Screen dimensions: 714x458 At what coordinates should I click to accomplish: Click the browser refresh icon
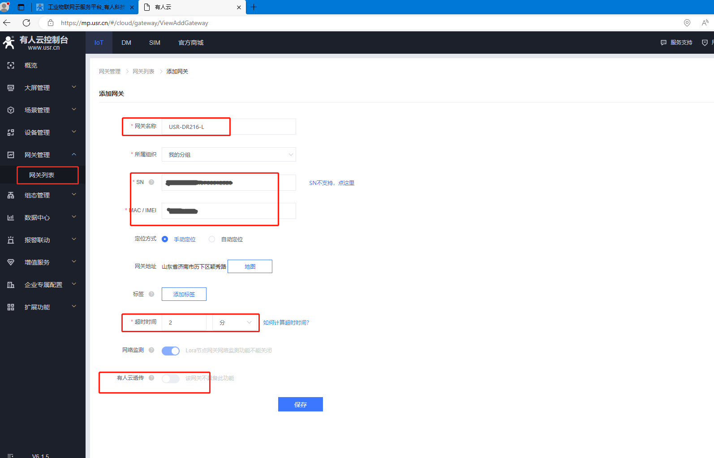26,23
